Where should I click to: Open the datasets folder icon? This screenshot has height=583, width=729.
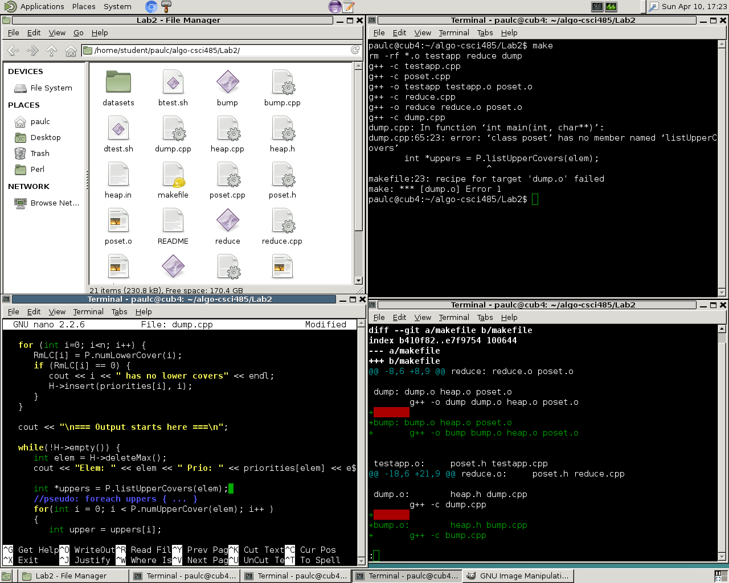coord(118,83)
